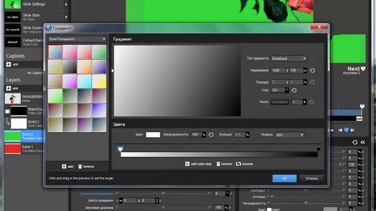Select the bright green gradient preset
Viewport: 376px width, 211px height.
tap(55, 96)
